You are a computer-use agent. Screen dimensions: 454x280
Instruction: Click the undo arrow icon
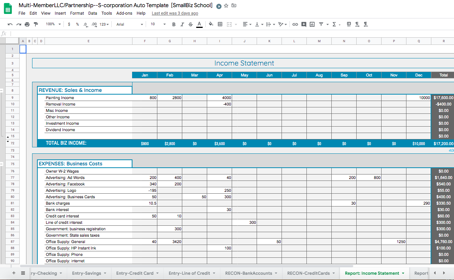click(x=10, y=24)
